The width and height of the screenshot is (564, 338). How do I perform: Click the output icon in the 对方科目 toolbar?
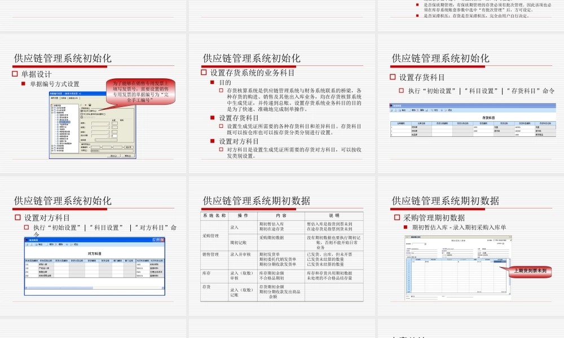36,244
